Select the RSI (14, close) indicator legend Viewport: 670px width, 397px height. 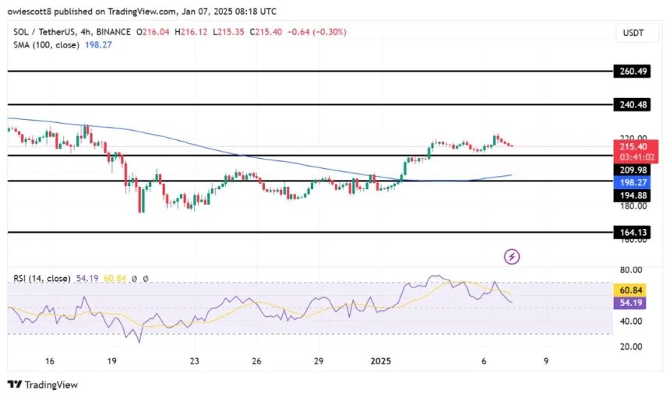coord(42,278)
